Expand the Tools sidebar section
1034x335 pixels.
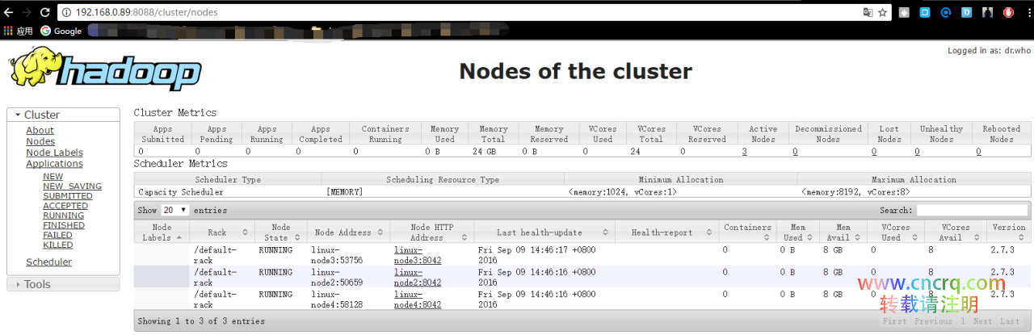[x=63, y=284]
